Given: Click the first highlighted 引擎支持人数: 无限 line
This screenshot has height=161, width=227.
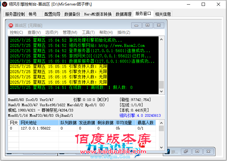Looking at the screenshot, I should pyautogui.click(x=59, y=67).
